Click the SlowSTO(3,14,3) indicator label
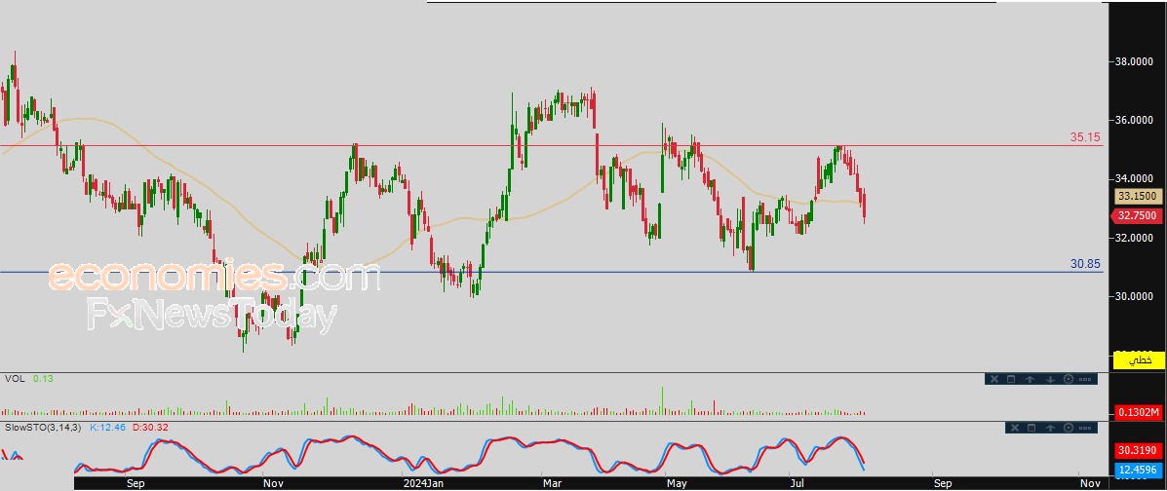This screenshot has height=491, width=1167. point(43,428)
